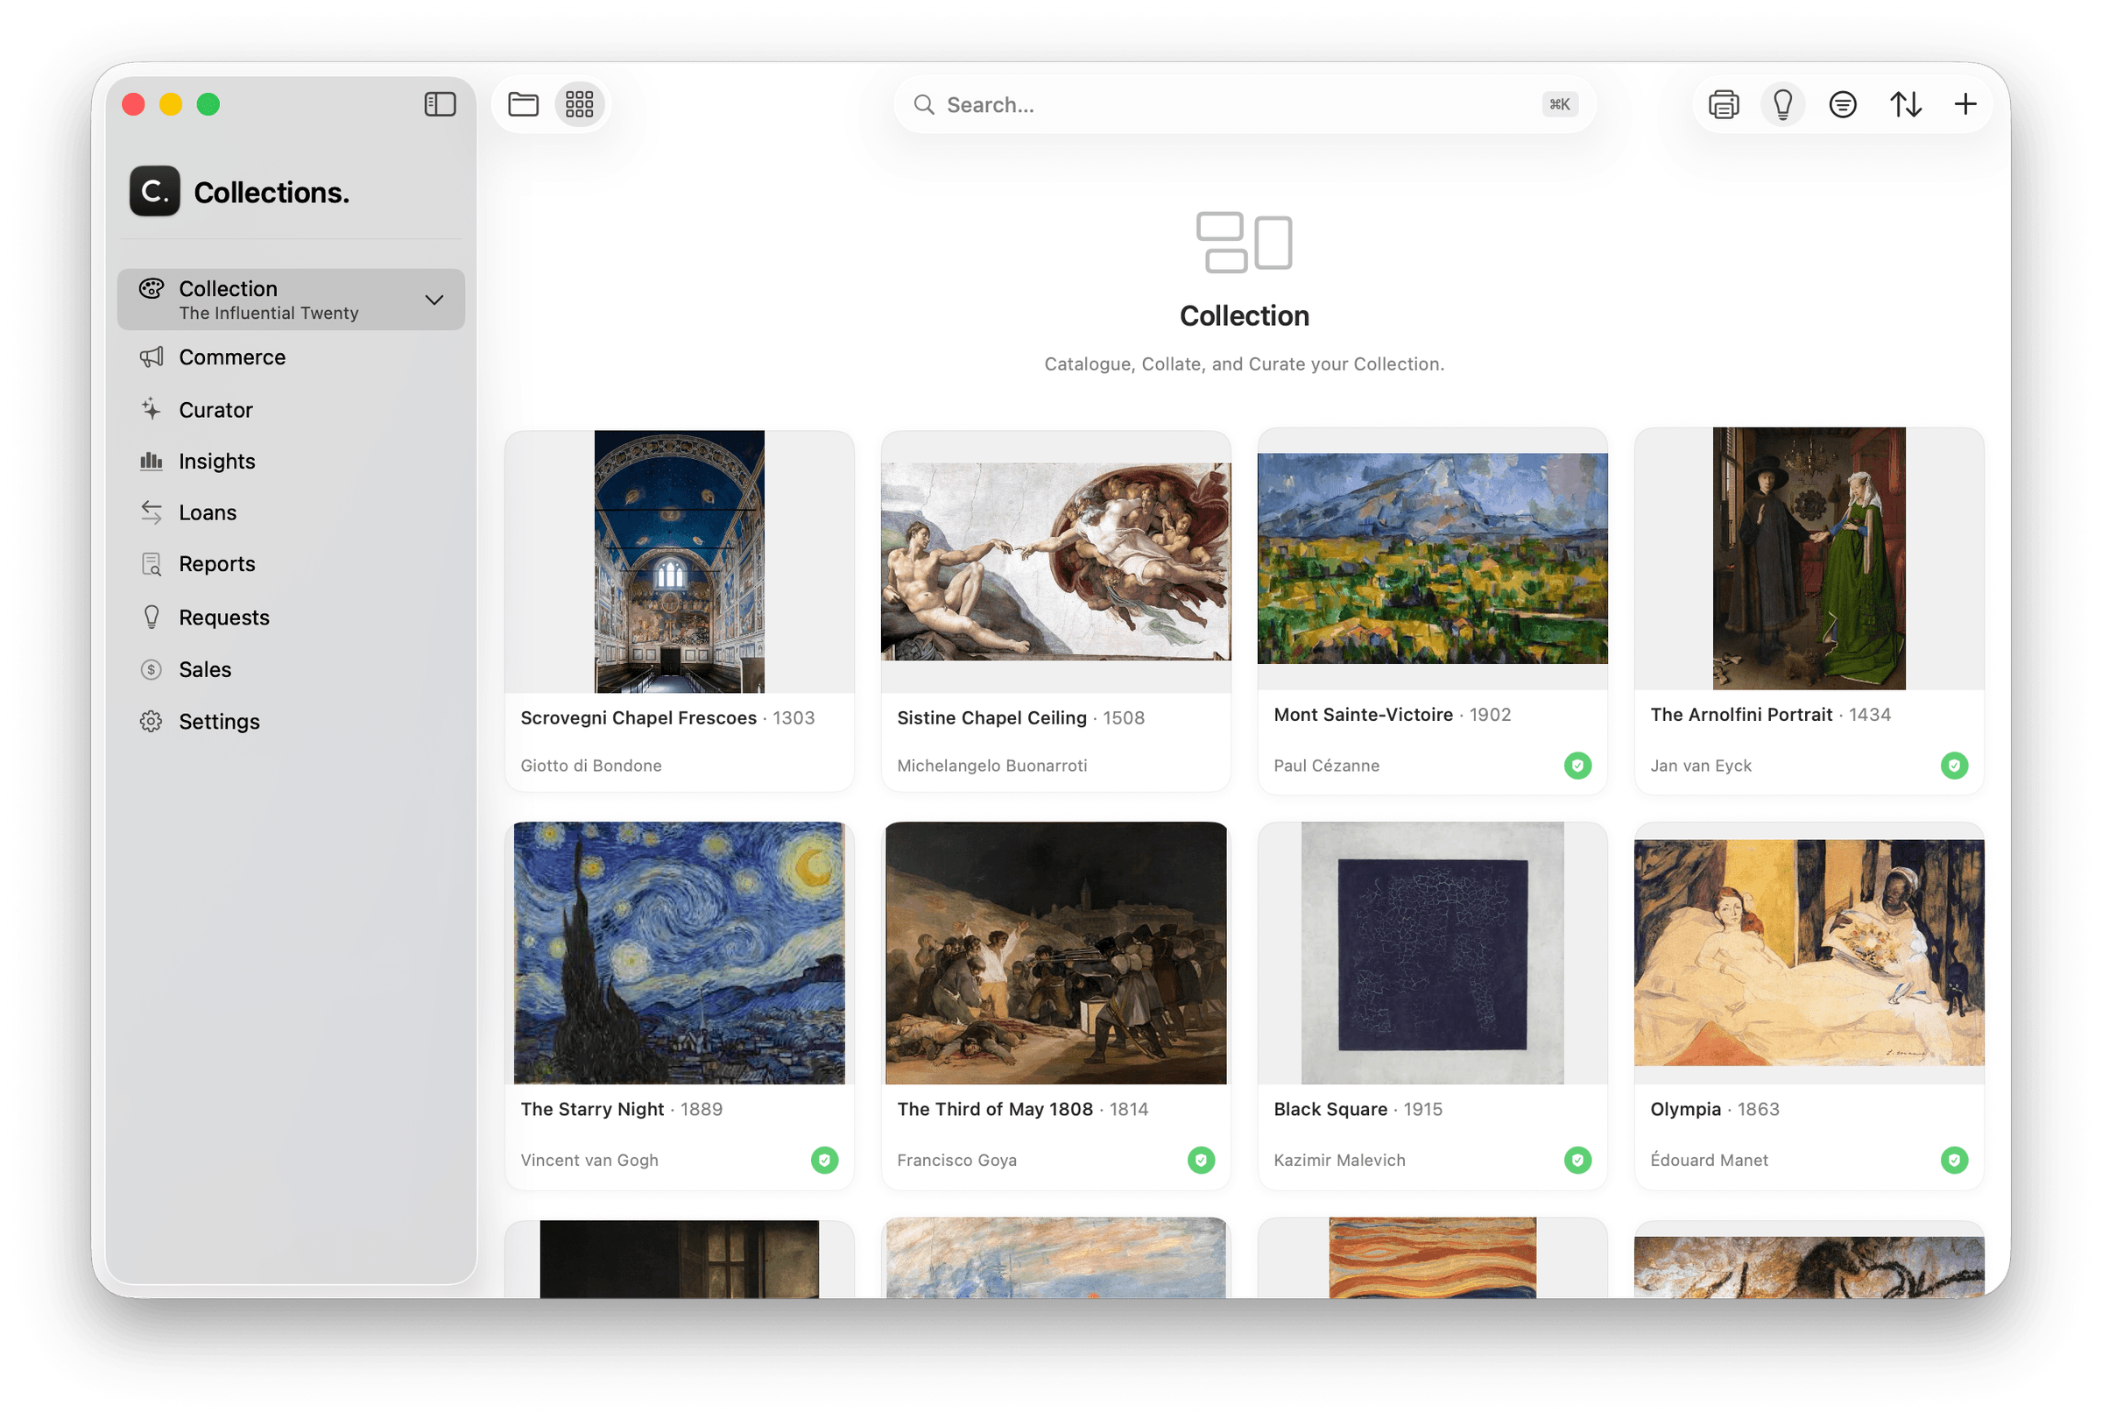
Task: Click The Third of May 1808 title
Action: 995,1110
